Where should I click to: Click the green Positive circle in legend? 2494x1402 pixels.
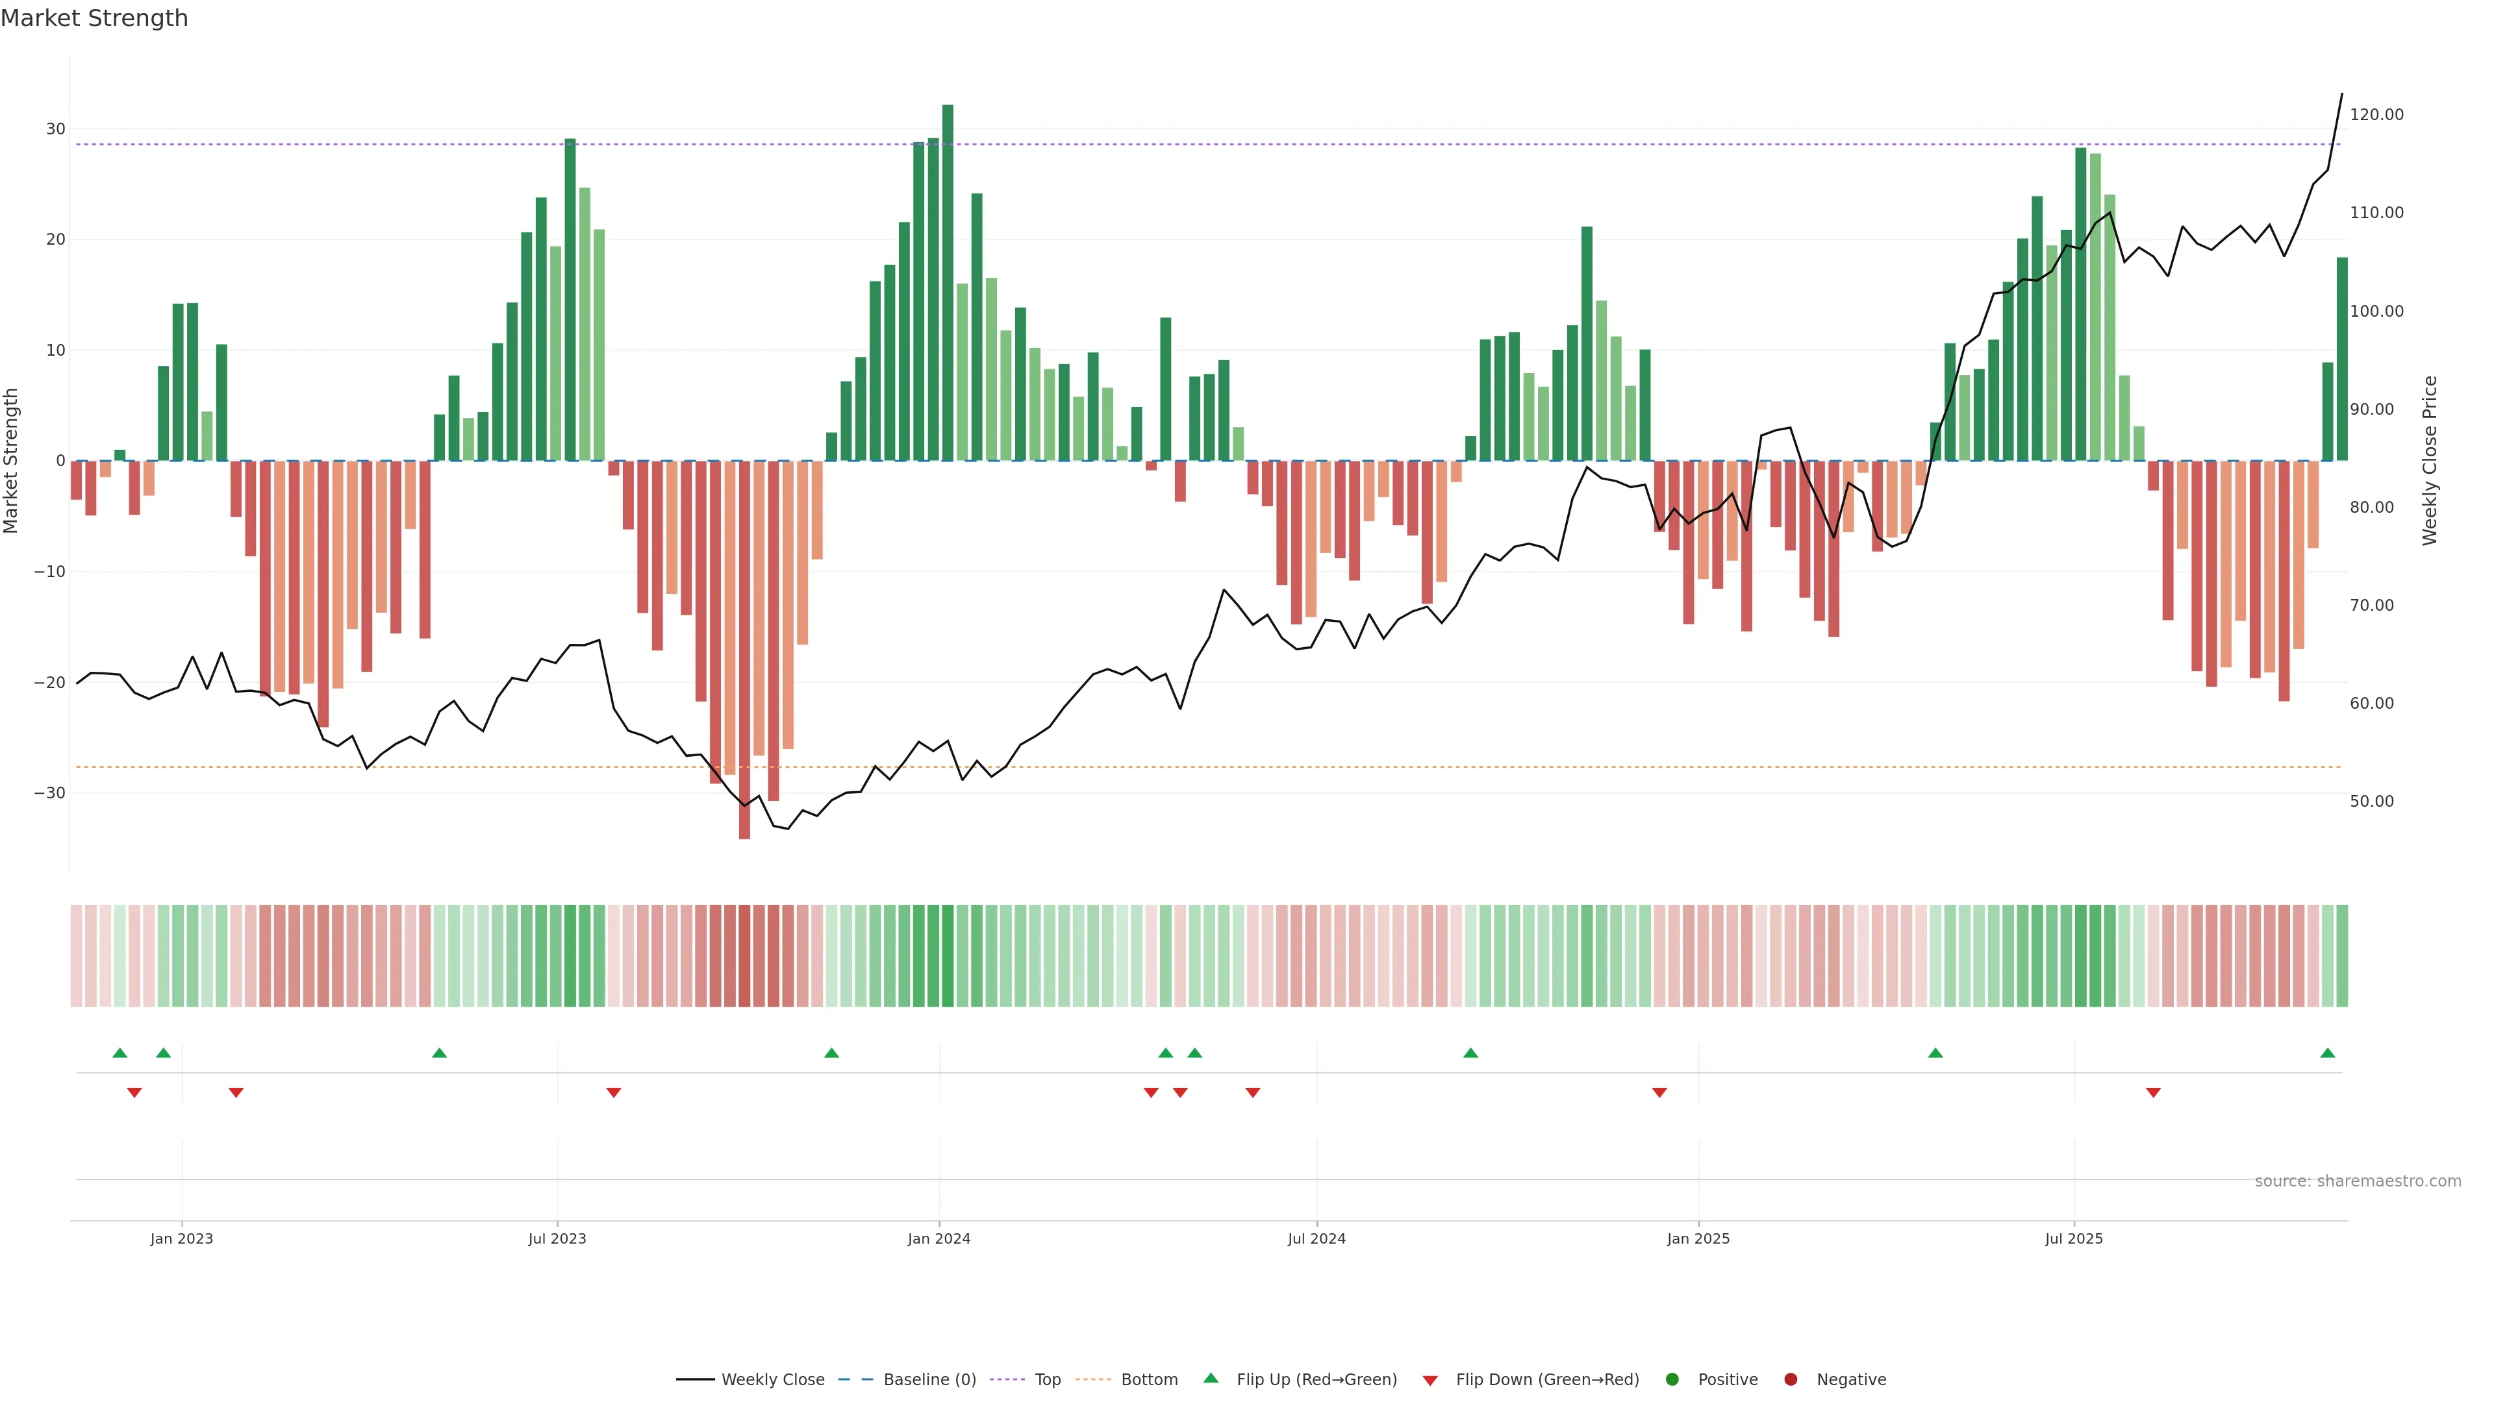coord(1672,1379)
